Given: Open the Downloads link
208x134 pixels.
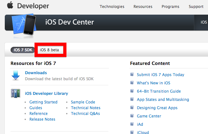Looking at the screenshot, I should tap(36, 73).
